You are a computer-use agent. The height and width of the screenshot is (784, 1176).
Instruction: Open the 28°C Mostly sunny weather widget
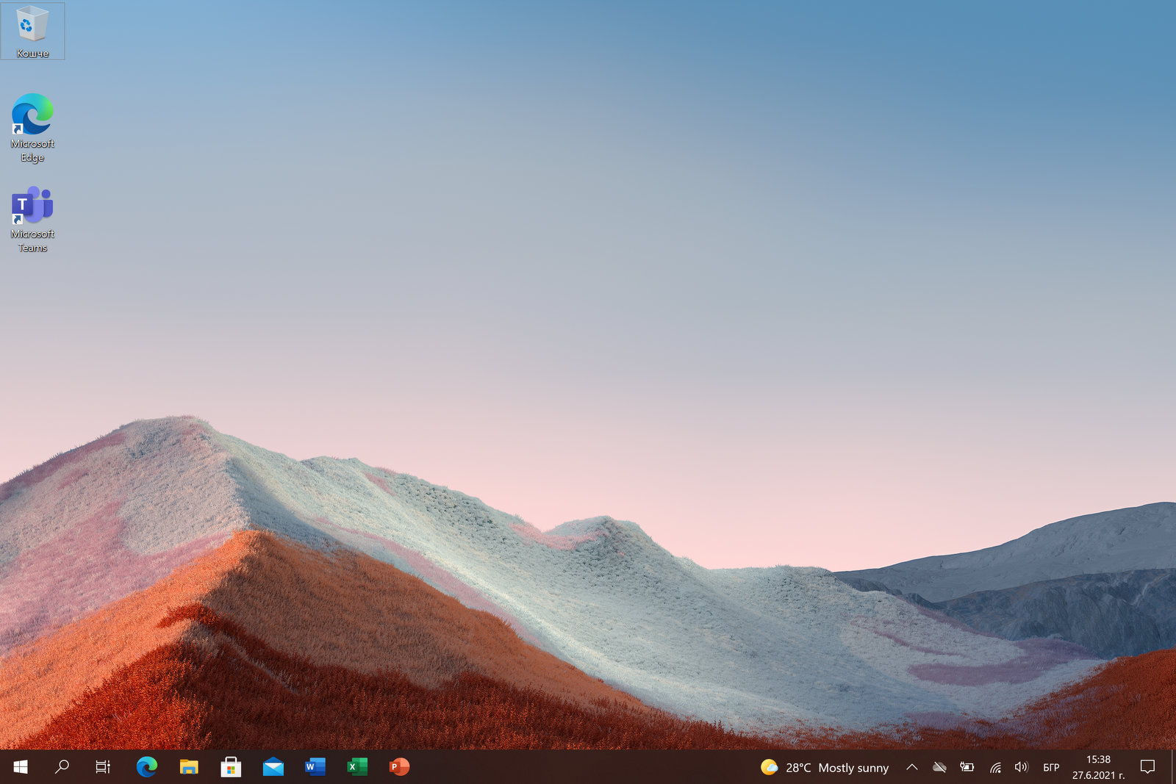(x=825, y=768)
